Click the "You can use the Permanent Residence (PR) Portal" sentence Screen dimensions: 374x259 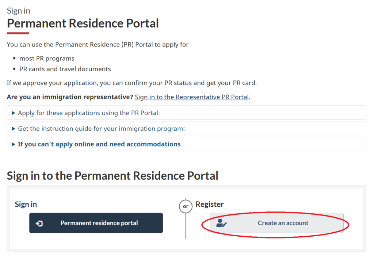click(98, 45)
